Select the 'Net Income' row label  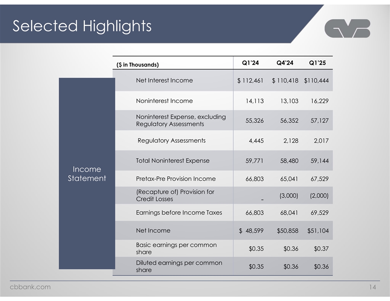click(x=153, y=231)
